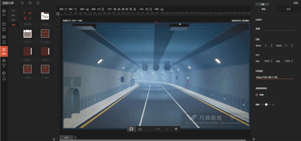Add the fullscreen switch component
The height and width of the screenshot is (141, 301).
coord(27,16)
